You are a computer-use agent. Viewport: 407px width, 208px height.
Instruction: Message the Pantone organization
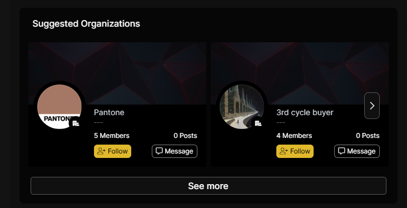(x=175, y=151)
